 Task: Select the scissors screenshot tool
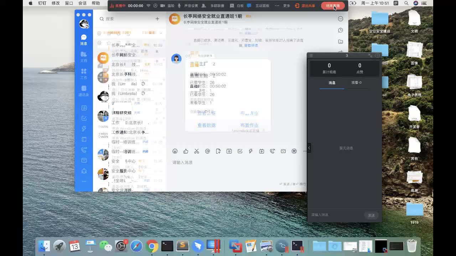coord(197,151)
